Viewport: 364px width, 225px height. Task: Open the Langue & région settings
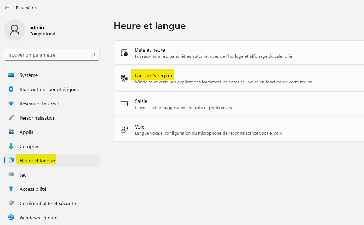coord(153,75)
